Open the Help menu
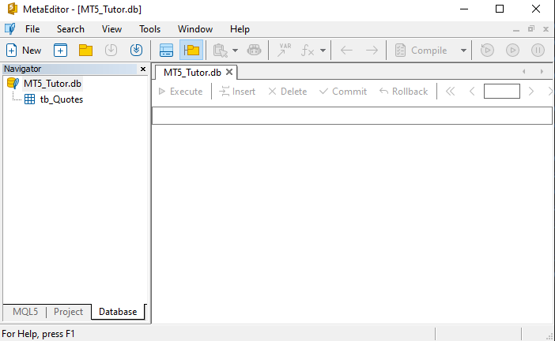This screenshot has width=555, height=341. click(240, 29)
